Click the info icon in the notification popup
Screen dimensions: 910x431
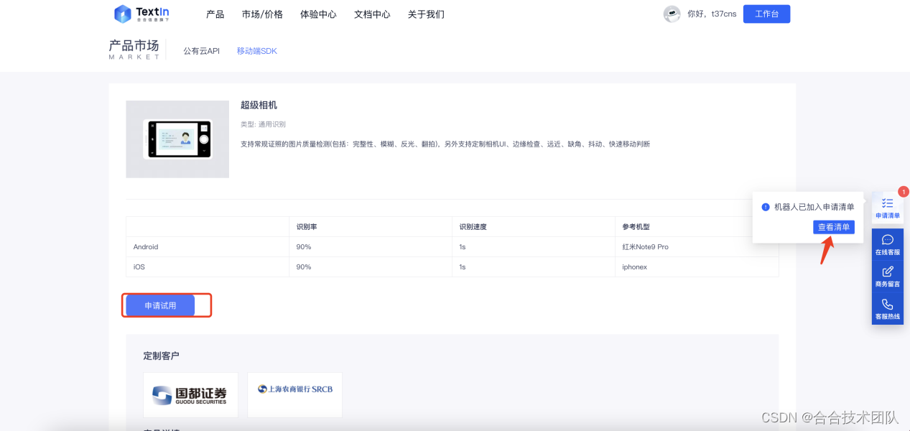click(766, 207)
